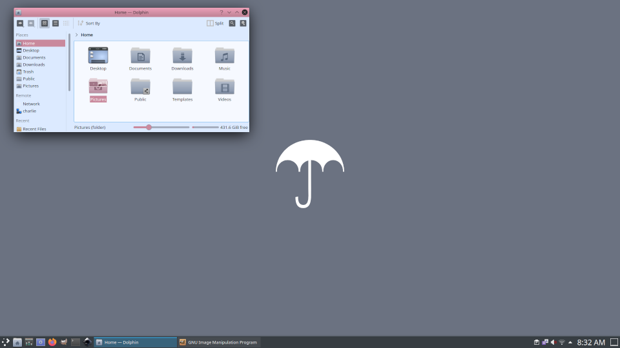Open Public in Places panel
Screen dimensions: 620x348
(x=40, y=79)
